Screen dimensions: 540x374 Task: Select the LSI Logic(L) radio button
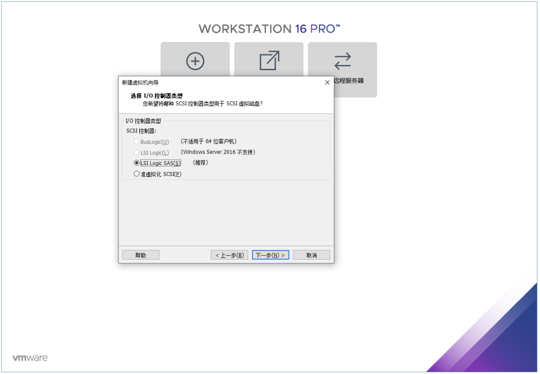click(137, 152)
